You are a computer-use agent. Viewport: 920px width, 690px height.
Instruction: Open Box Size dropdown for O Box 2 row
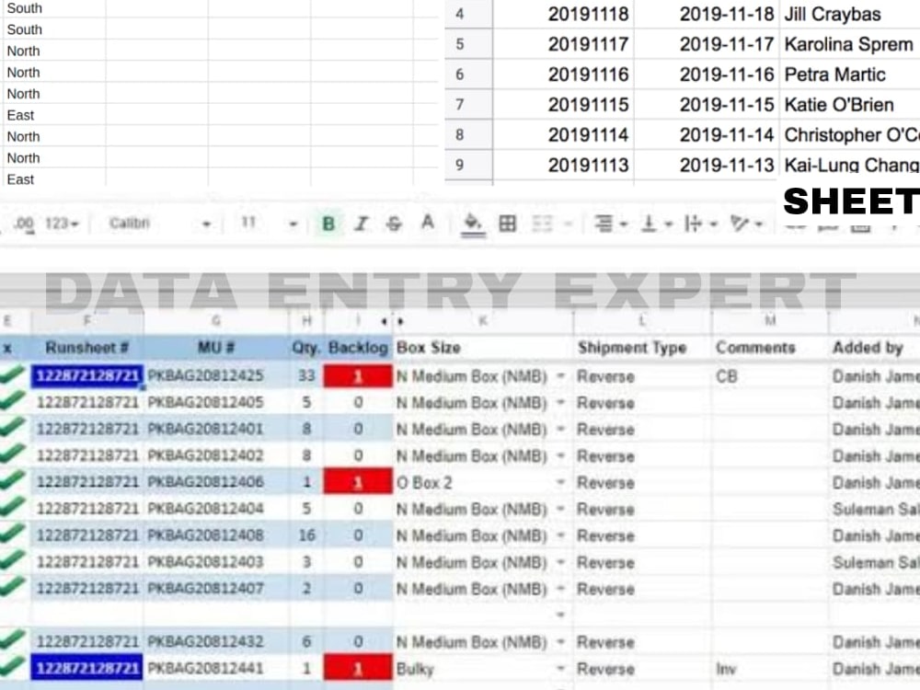point(561,482)
